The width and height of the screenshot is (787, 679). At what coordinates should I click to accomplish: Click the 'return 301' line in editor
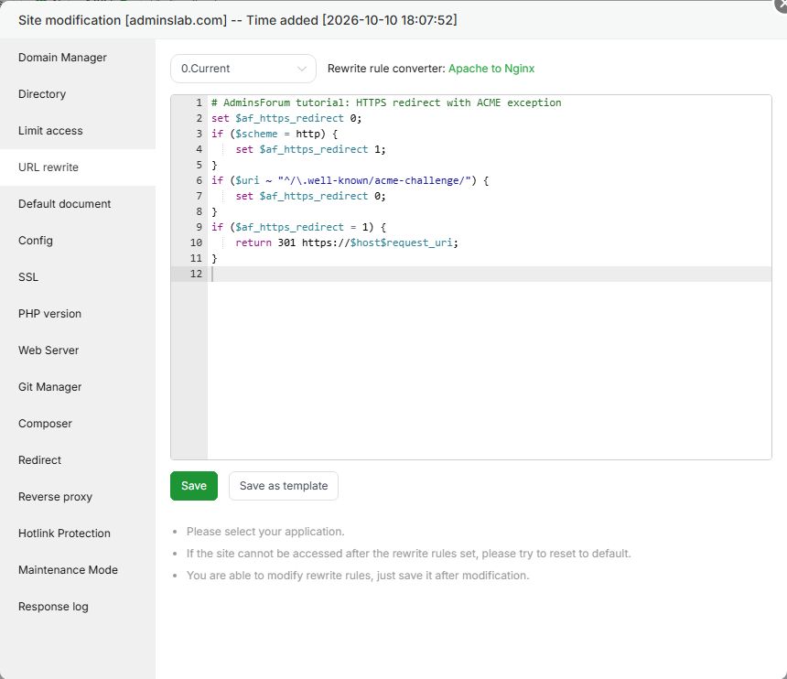(x=347, y=242)
